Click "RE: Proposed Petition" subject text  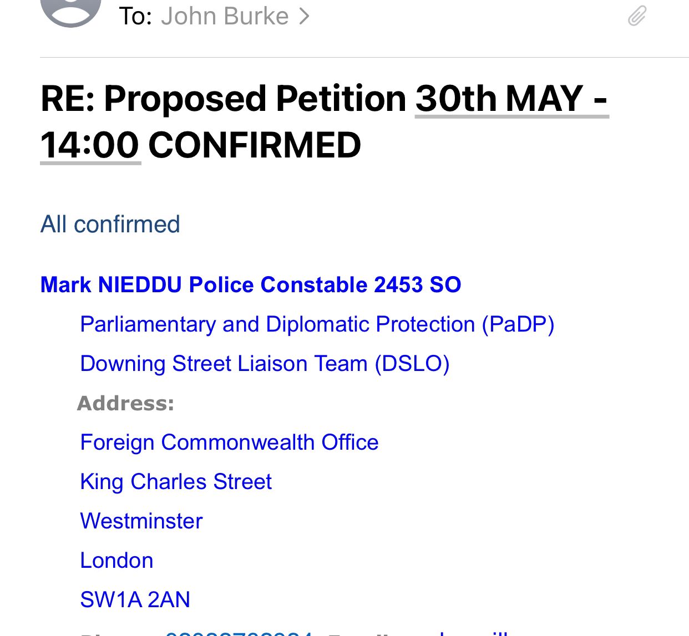pyautogui.click(x=224, y=99)
